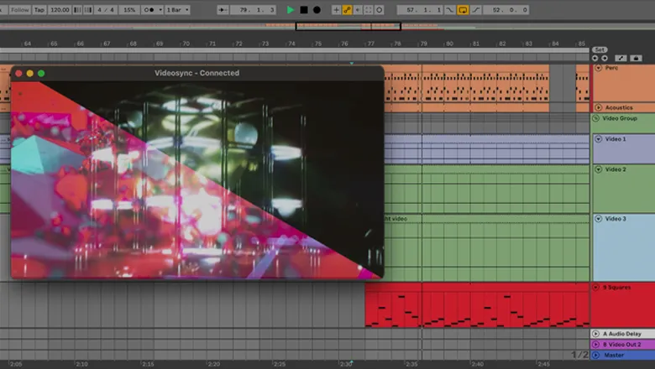Click bar 70 on the beat ruler
655x369 pixels.
[x=186, y=44]
